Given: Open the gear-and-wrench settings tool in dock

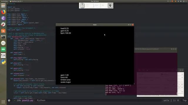Looking at the screenshot, I should (x=3, y=24).
